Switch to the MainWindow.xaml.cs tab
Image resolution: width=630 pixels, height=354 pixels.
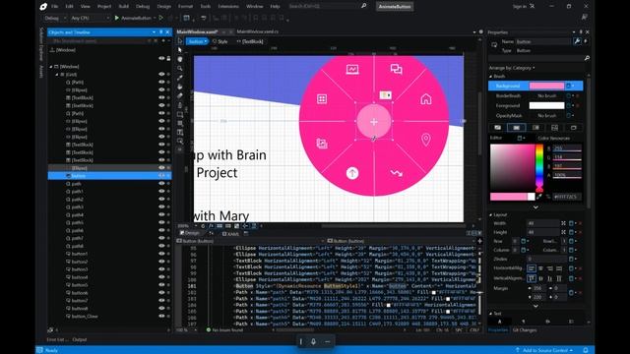(257, 31)
